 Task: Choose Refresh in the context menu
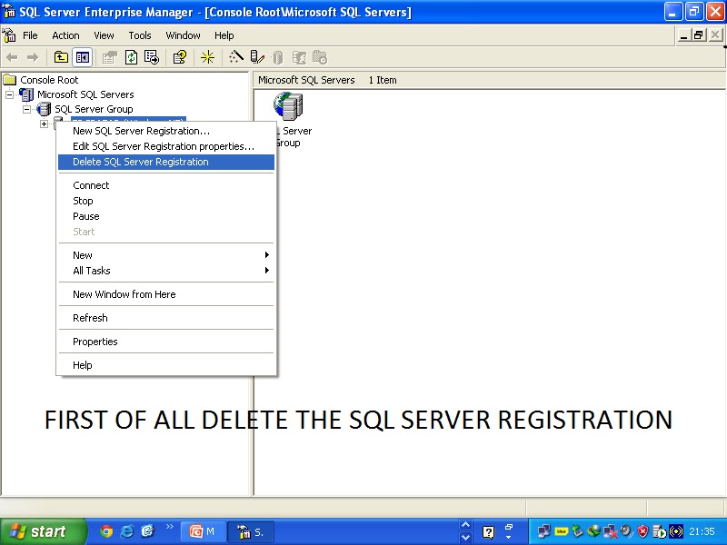(x=166, y=318)
